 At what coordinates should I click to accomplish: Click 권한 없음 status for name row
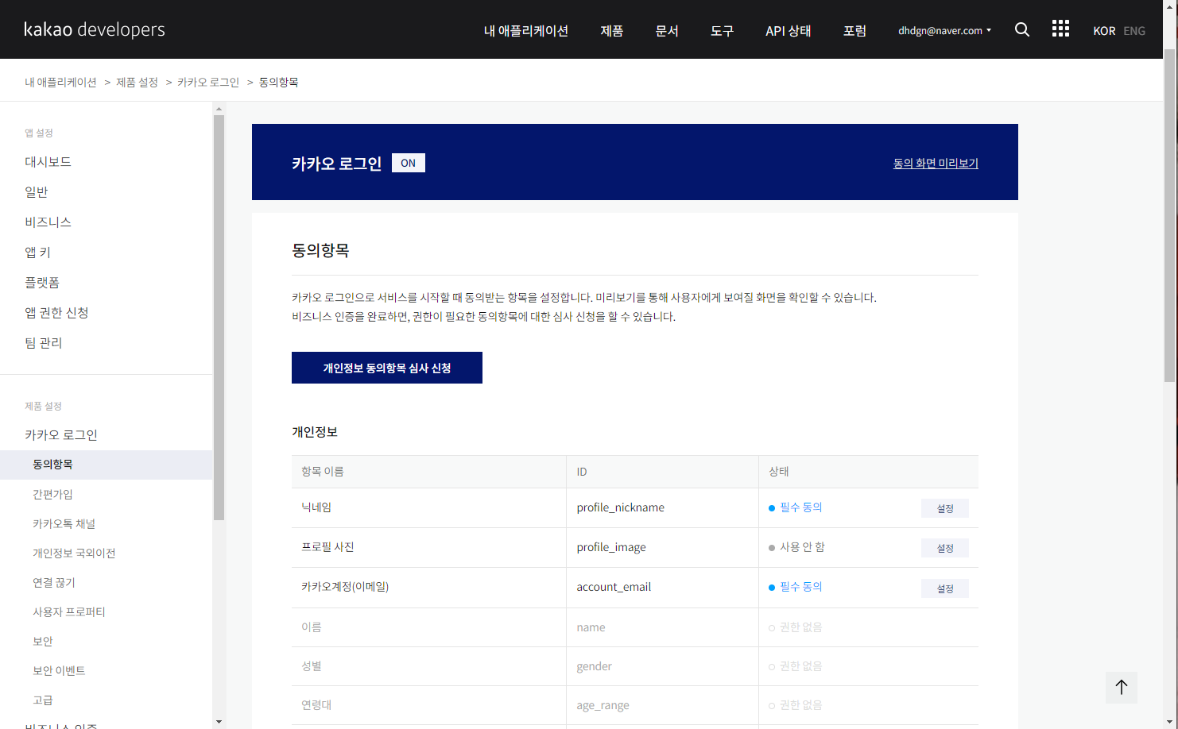[x=796, y=627]
